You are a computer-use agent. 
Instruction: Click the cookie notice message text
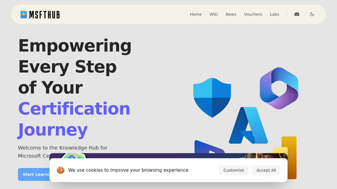128,170
